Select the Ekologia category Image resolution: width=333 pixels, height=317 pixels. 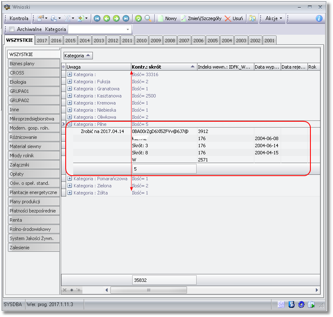click(34, 82)
